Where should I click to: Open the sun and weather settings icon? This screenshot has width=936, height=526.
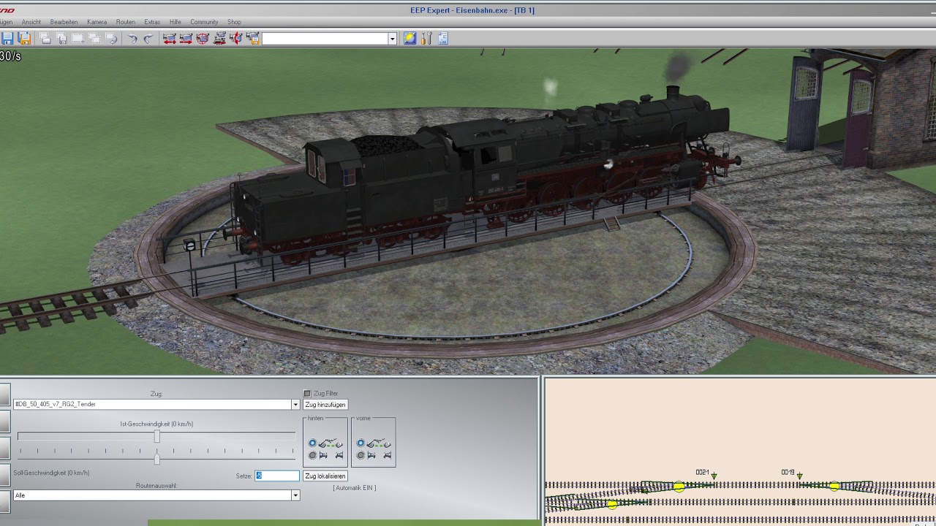coord(410,38)
